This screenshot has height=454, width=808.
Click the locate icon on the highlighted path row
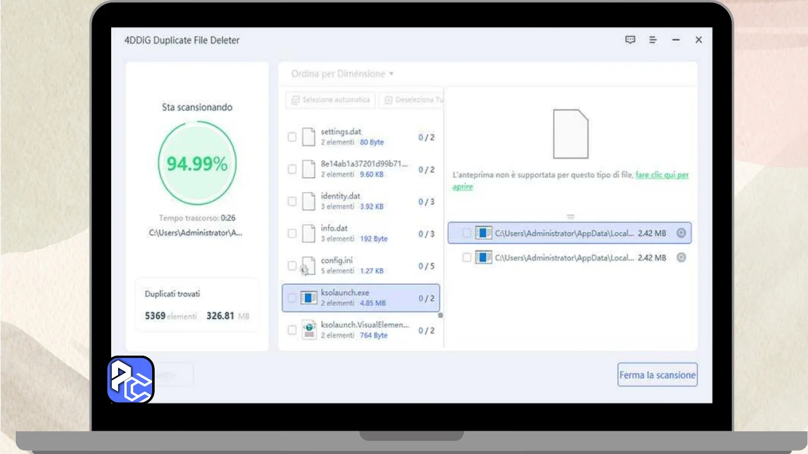[x=681, y=233]
